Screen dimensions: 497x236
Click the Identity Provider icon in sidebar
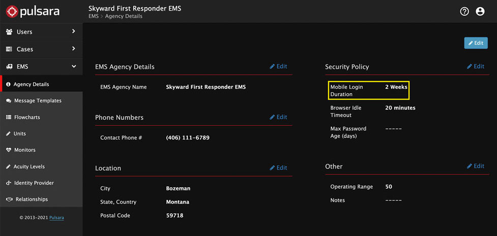[9, 183]
